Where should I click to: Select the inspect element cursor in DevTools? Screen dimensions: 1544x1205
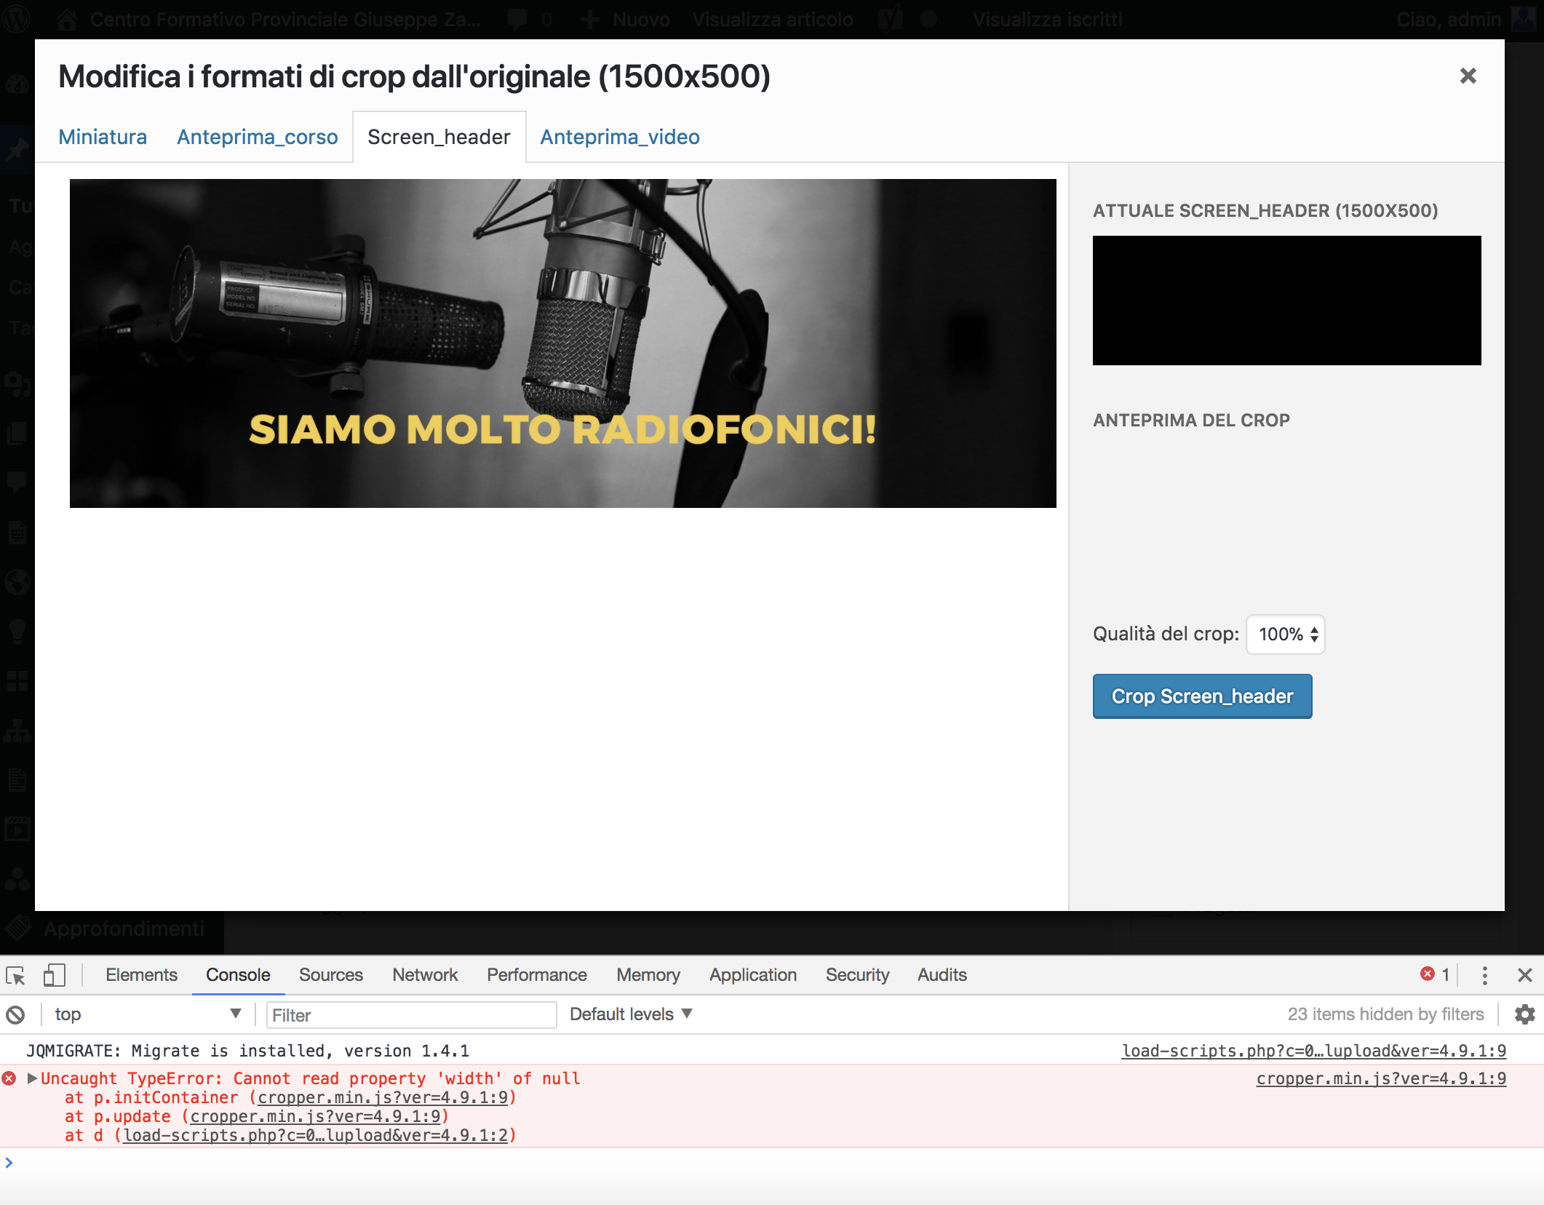(x=15, y=974)
